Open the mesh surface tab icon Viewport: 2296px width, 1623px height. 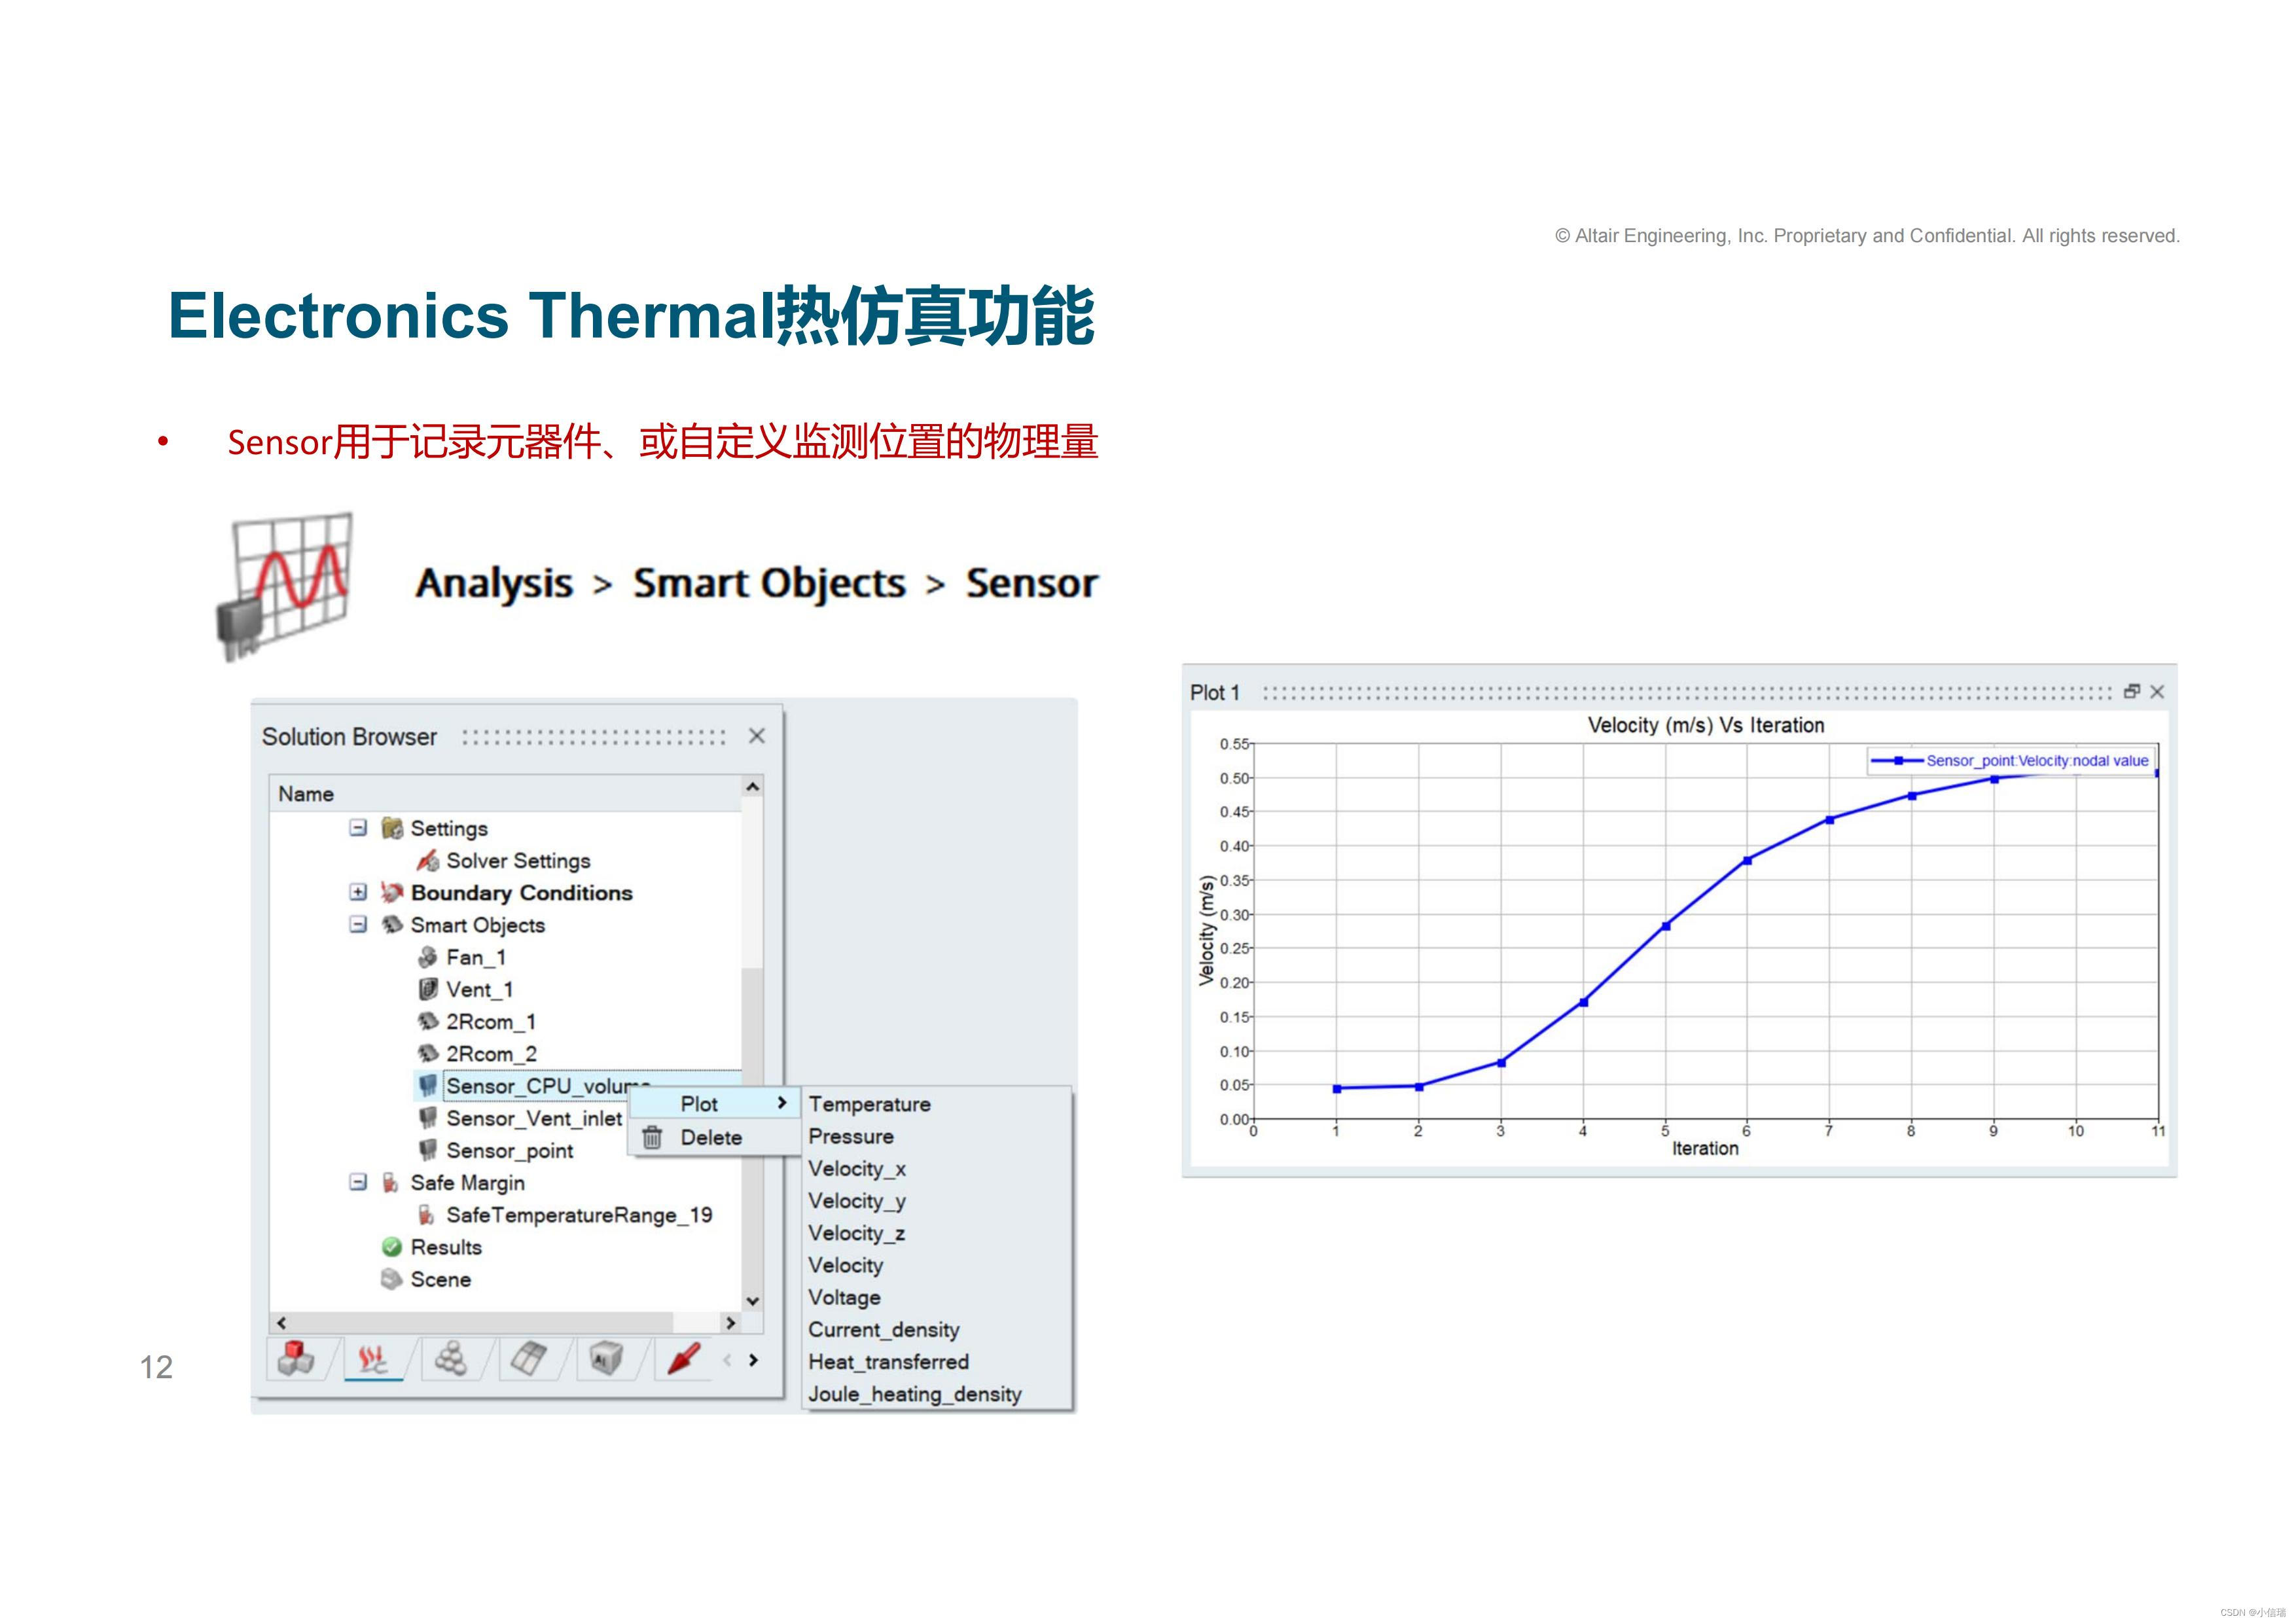click(528, 1359)
